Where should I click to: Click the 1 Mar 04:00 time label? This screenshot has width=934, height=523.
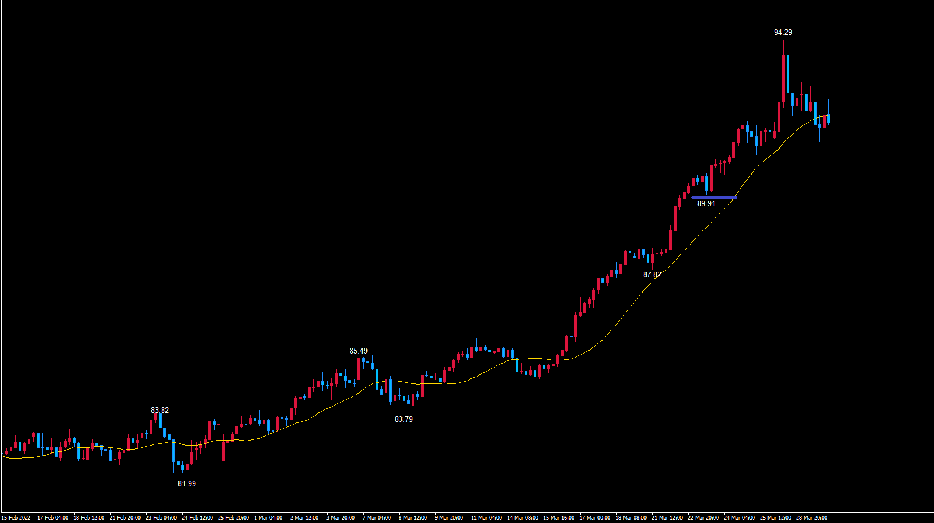click(x=268, y=518)
